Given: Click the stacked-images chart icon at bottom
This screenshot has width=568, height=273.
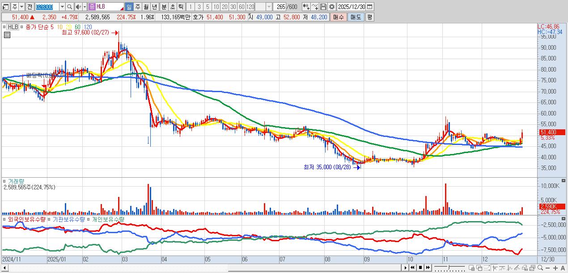Looking at the screenshot, I should click(x=532, y=268).
